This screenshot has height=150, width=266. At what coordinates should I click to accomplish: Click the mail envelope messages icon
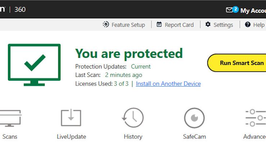point(229,10)
